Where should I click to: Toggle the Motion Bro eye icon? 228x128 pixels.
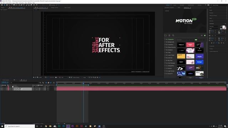point(202,36)
